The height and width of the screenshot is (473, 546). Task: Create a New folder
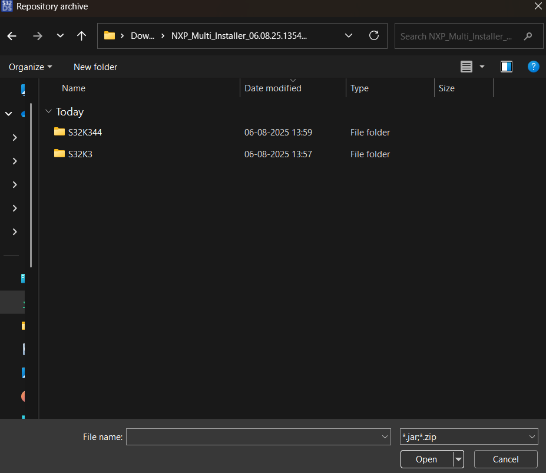(95, 67)
